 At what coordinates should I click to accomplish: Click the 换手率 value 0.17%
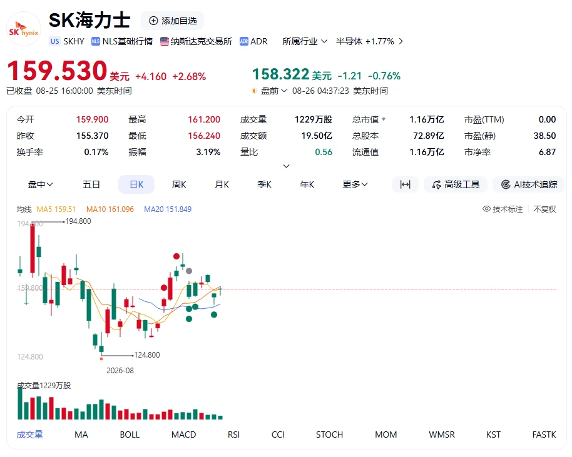(96, 152)
